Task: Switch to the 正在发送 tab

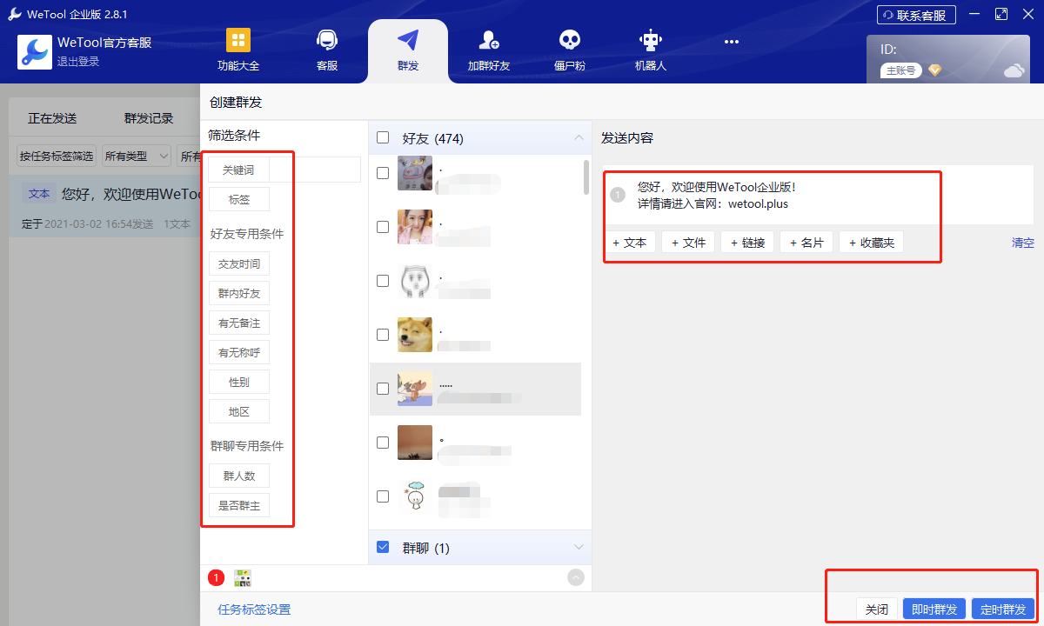Action: click(52, 118)
